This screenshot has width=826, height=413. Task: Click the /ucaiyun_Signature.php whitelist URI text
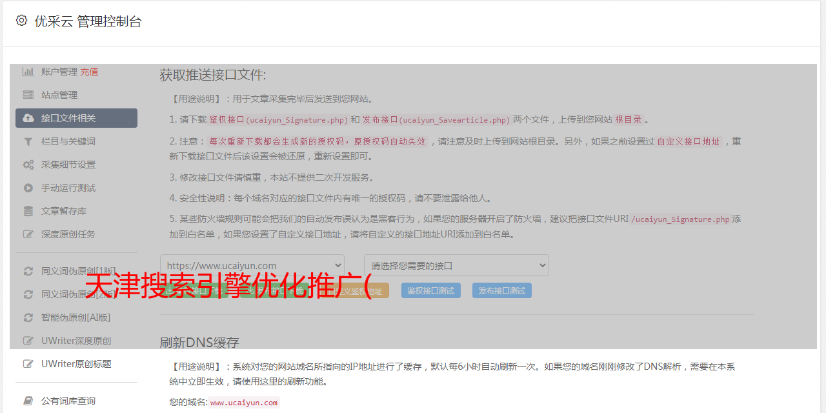point(680,219)
